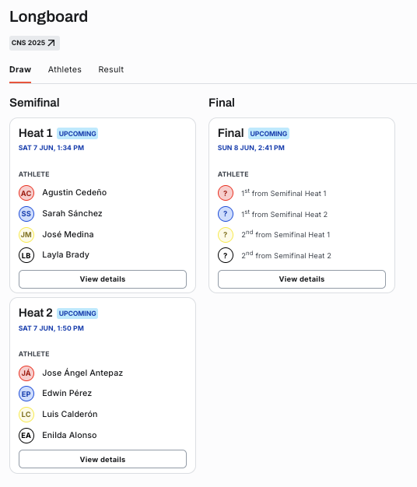Image resolution: width=417 pixels, height=487 pixels.
Task: Click the JÁ avatar for Jose Ángel Antepaz
Action: pos(26,373)
